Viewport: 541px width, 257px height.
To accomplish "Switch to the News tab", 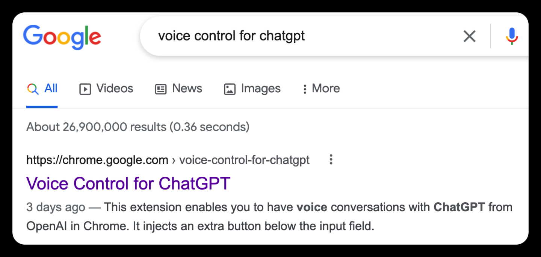I will click(178, 89).
